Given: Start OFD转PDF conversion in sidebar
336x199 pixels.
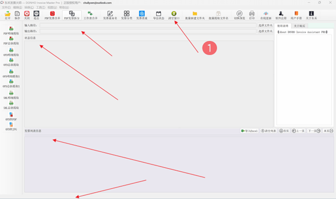Looking at the screenshot, I should coord(11,116).
